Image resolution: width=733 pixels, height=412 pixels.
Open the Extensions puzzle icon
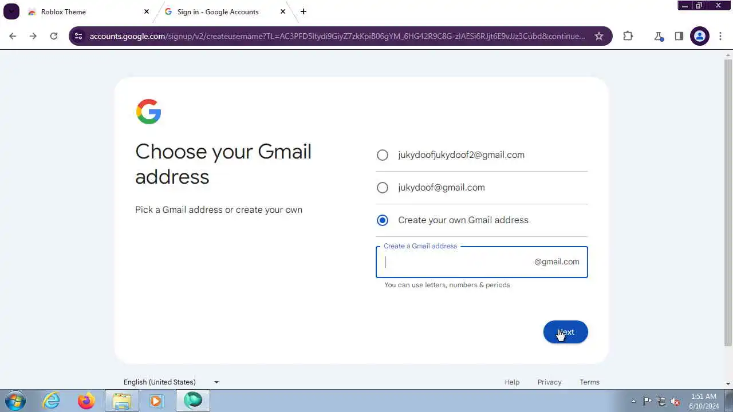(x=628, y=36)
